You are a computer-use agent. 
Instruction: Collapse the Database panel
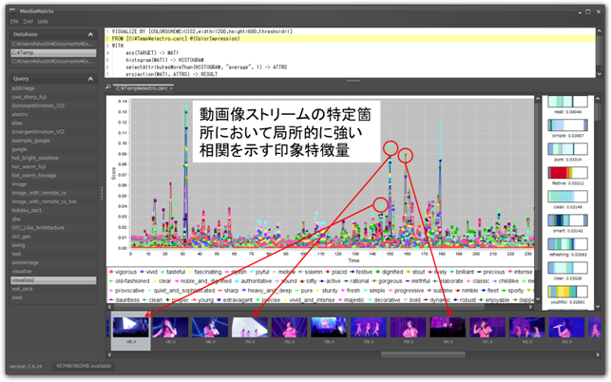click(91, 33)
